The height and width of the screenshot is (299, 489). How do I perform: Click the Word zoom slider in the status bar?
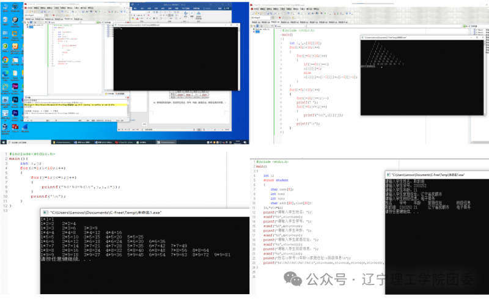(215, 130)
